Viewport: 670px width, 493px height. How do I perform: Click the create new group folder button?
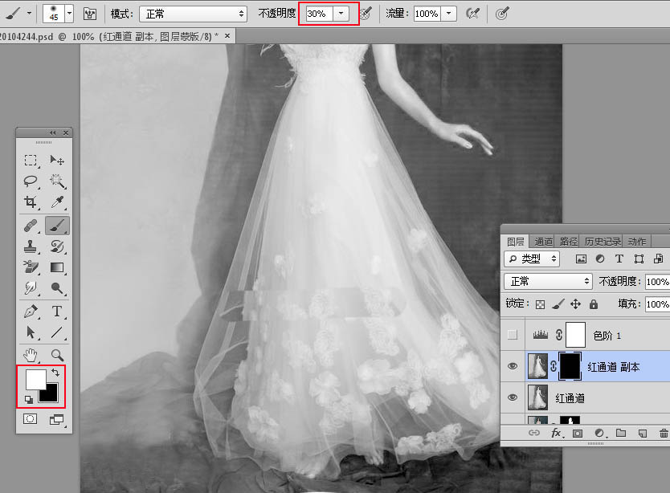point(620,433)
